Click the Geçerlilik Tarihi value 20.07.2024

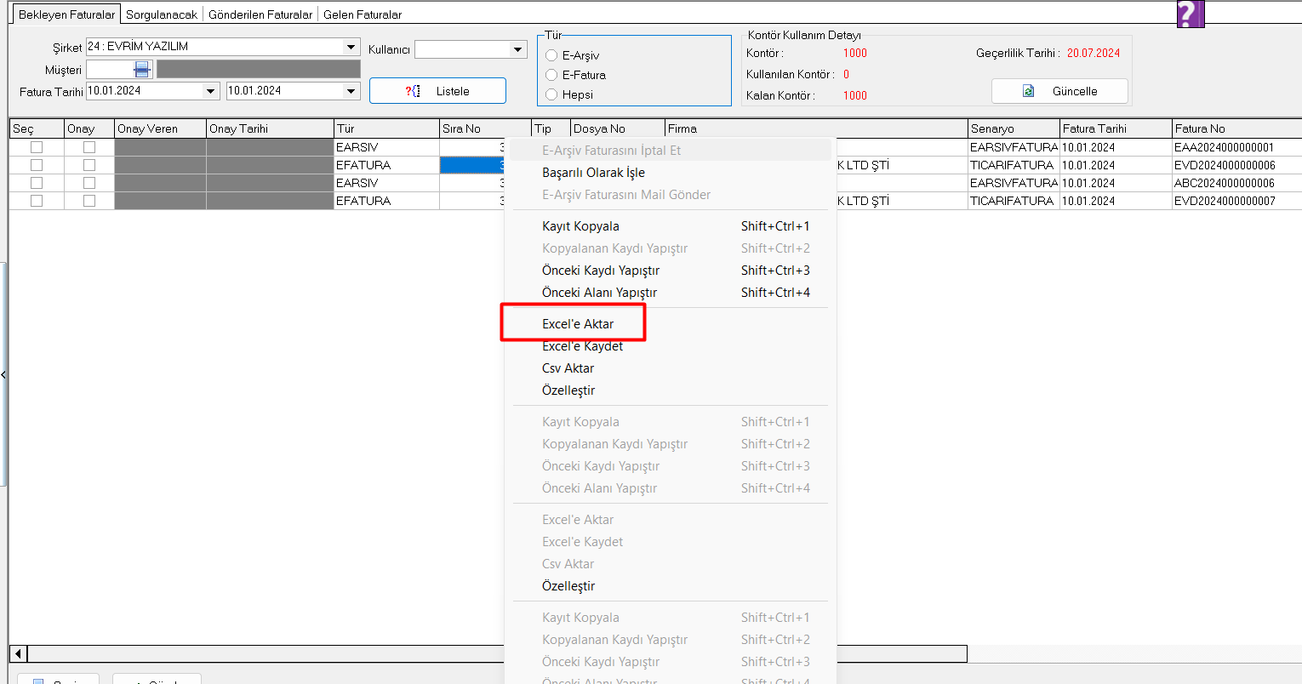[1094, 53]
